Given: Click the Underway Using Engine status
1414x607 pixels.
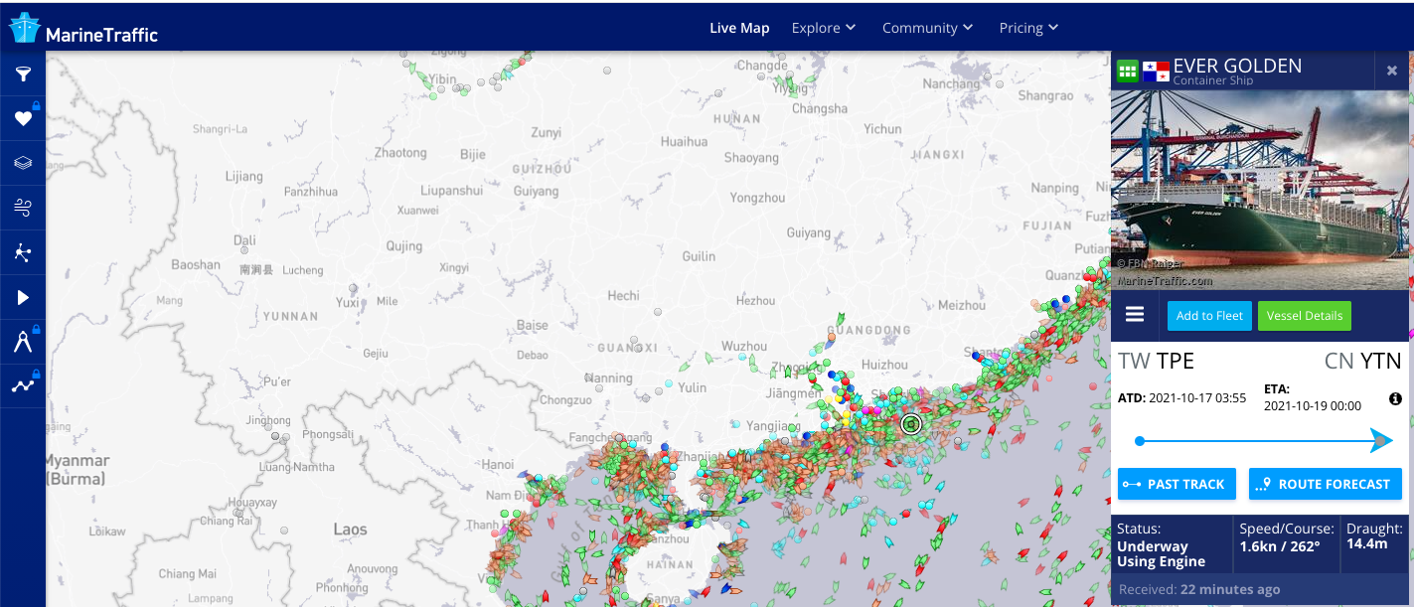Looking at the screenshot, I should [1162, 554].
